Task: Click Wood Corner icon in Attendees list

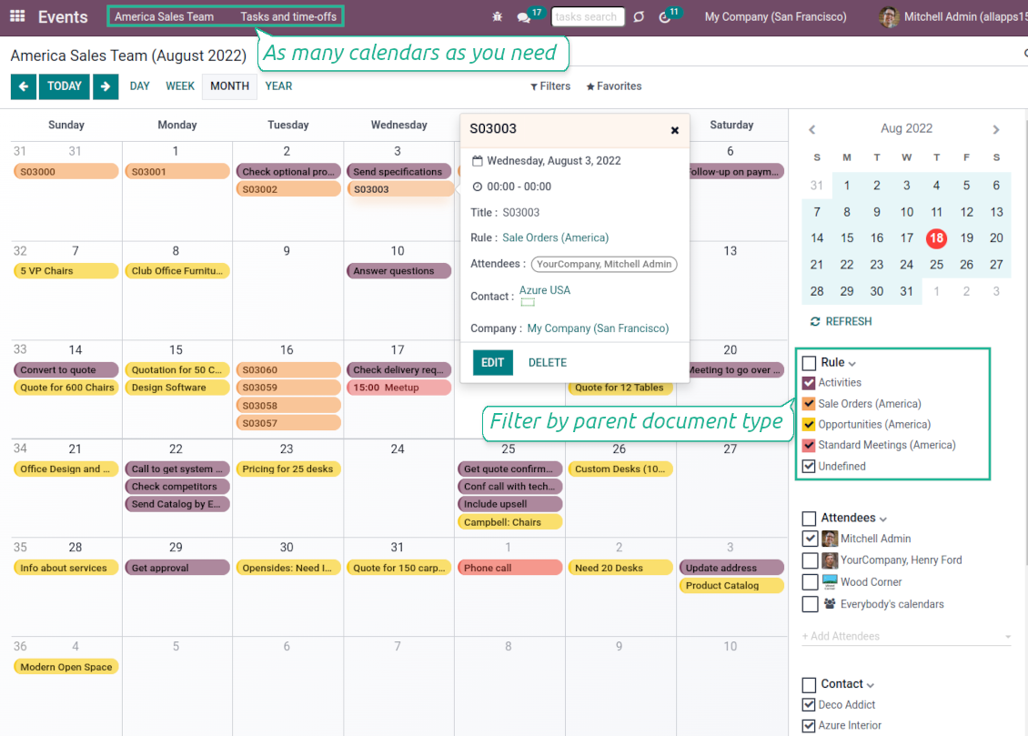Action: 830,582
